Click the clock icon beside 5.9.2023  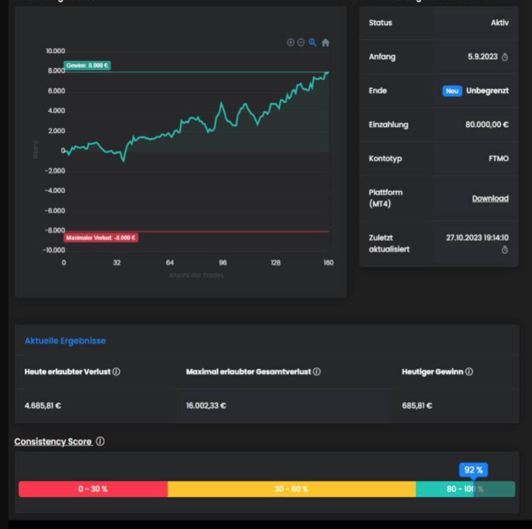tap(505, 57)
